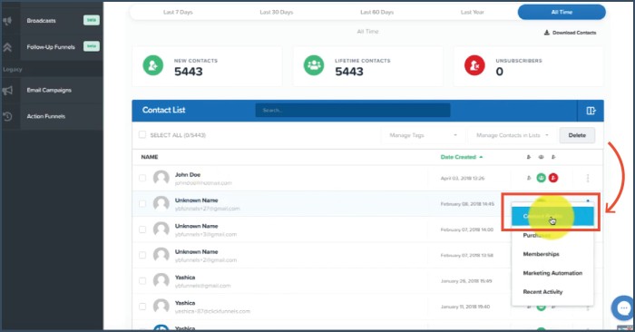Click the Email Campaigns bullhorn icon

[x=7, y=90]
